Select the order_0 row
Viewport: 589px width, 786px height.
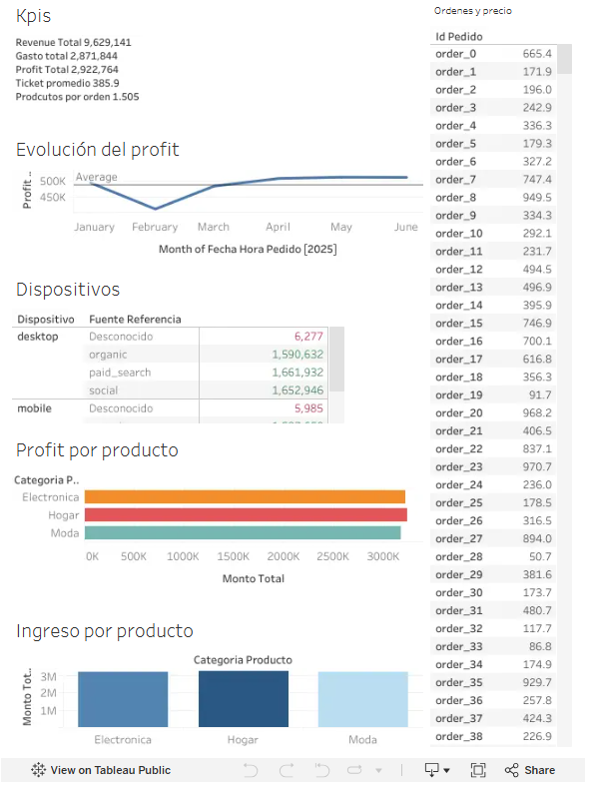(x=493, y=54)
